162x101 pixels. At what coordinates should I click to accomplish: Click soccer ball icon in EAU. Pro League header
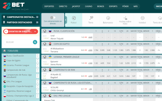(45, 96)
